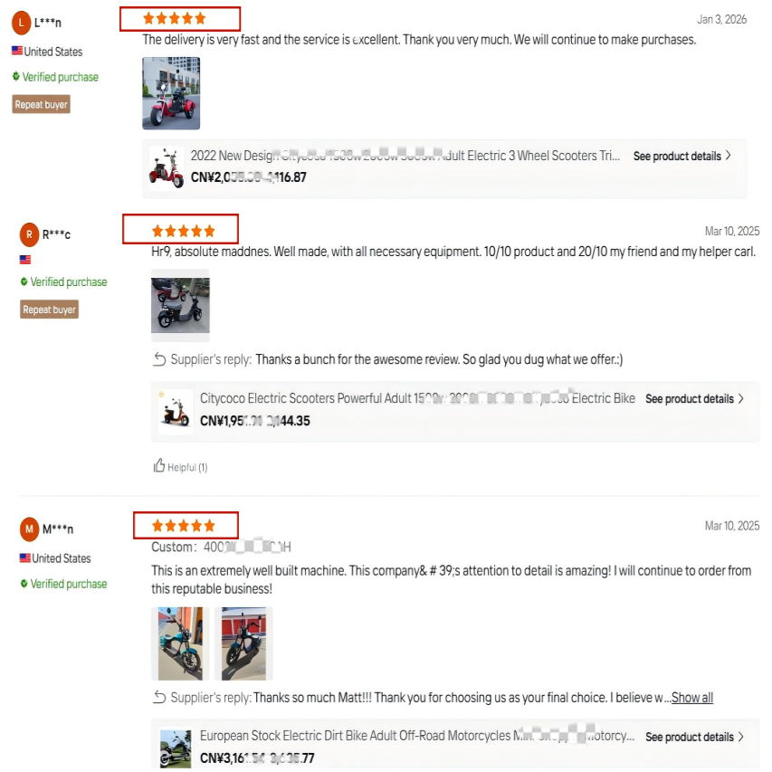
Task: Open See product details for Citycoco Electric Scooters
Action: coord(694,399)
